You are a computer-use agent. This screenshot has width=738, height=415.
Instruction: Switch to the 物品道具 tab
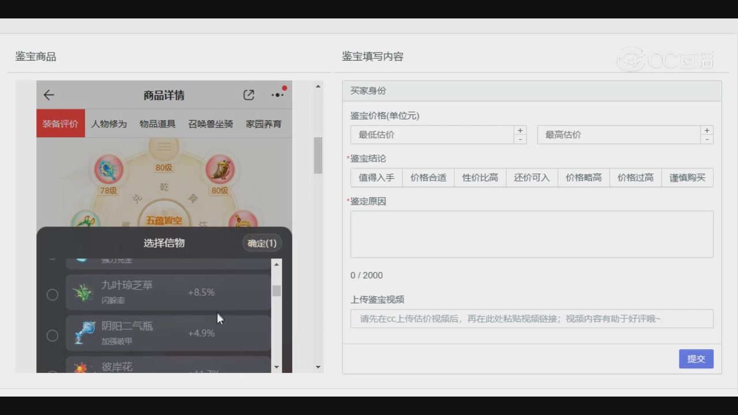[157, 123]
